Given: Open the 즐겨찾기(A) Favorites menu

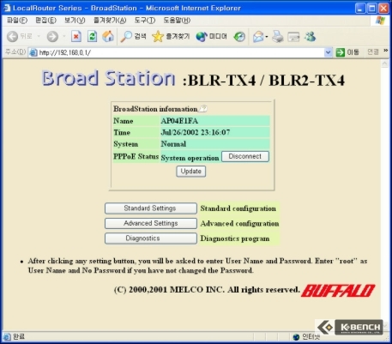Looking at the screenshot, I should 110,21.
